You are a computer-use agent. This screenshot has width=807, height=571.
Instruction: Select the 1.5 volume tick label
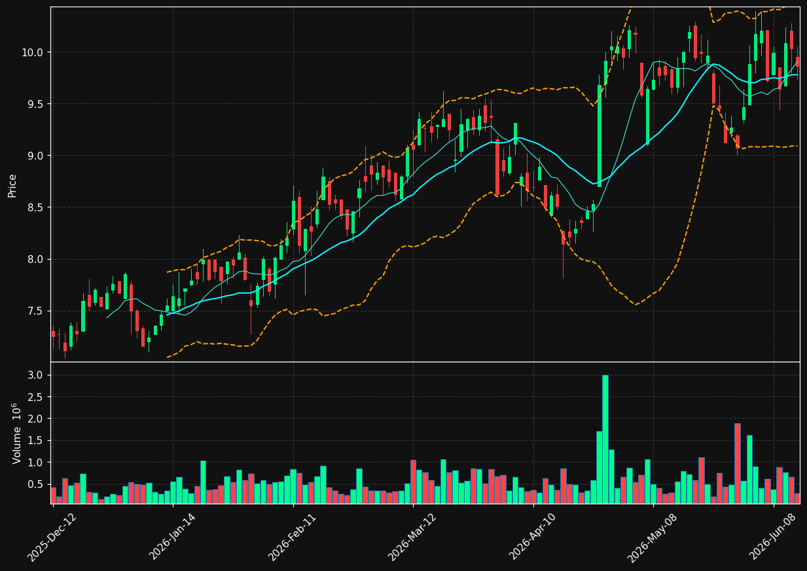tap(35, 441)
